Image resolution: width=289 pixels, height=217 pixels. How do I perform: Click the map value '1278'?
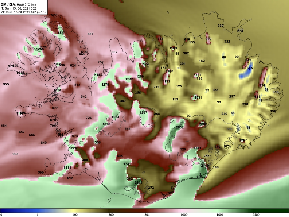pyautogui.click(x=105, y=84)
